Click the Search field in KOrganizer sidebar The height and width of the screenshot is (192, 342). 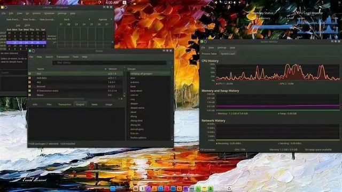pyautogui.click(x=13, y=73)
